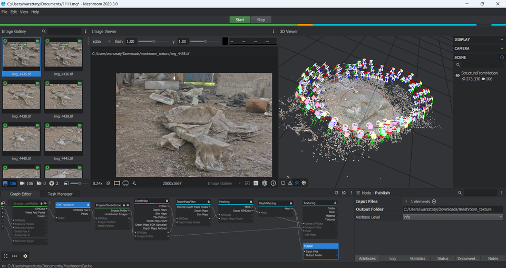The height and width of the screenshot is (268, 506).
Task: Select the img_4436.tif thumbnail
Action: tap(63, 57)
